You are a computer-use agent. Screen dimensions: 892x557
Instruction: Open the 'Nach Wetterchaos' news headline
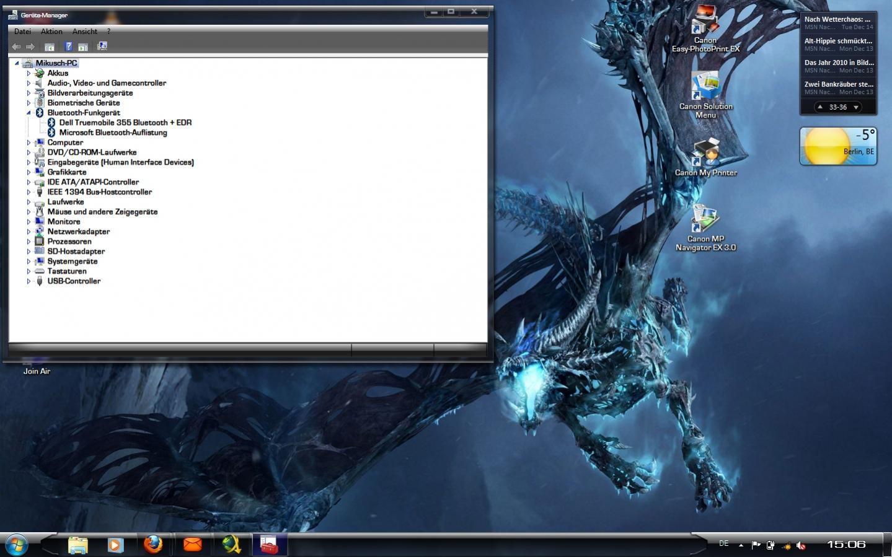(x=838, y=23)
